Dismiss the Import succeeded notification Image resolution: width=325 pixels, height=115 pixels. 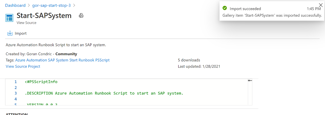pyautogui.click(x=321, y=5)
